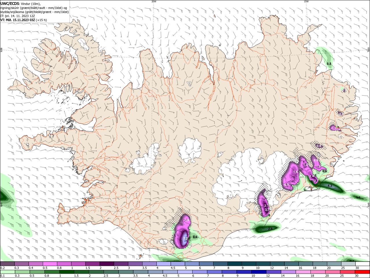Click the 'IT: þri. 14. 11. 2023 12Z' line

pyautogui.click(x=18, y=16)
